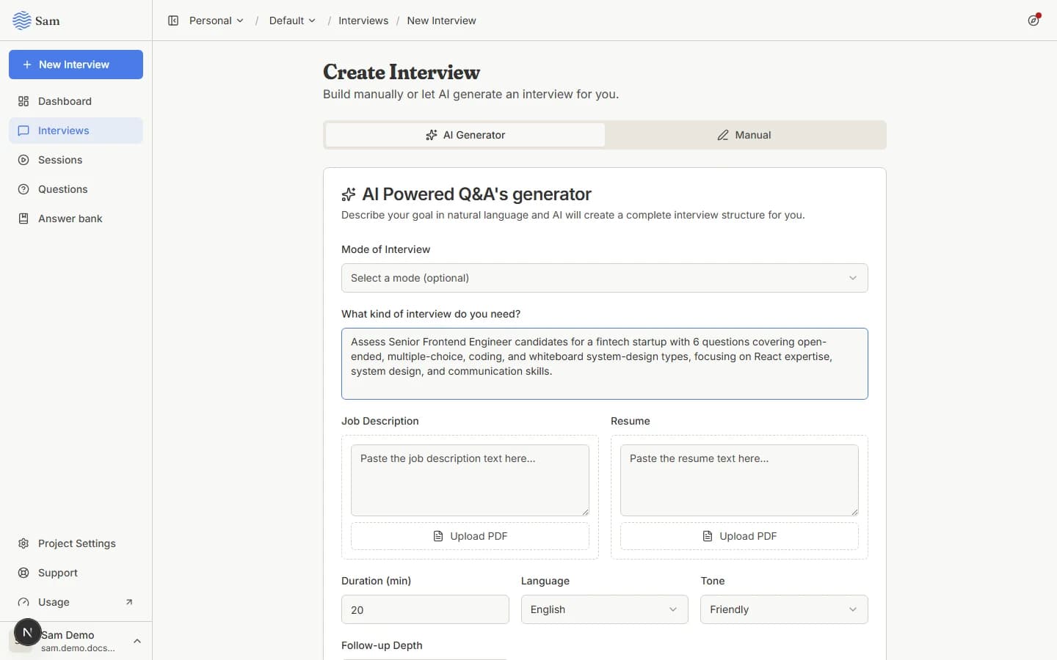
Task: Click the Sam logo icon
Action: point(22,21)
